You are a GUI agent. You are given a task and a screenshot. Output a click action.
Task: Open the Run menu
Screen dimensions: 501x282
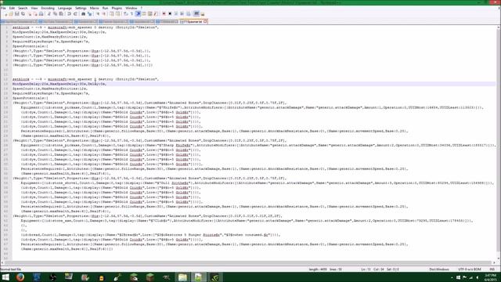click(x=105, y=8)
